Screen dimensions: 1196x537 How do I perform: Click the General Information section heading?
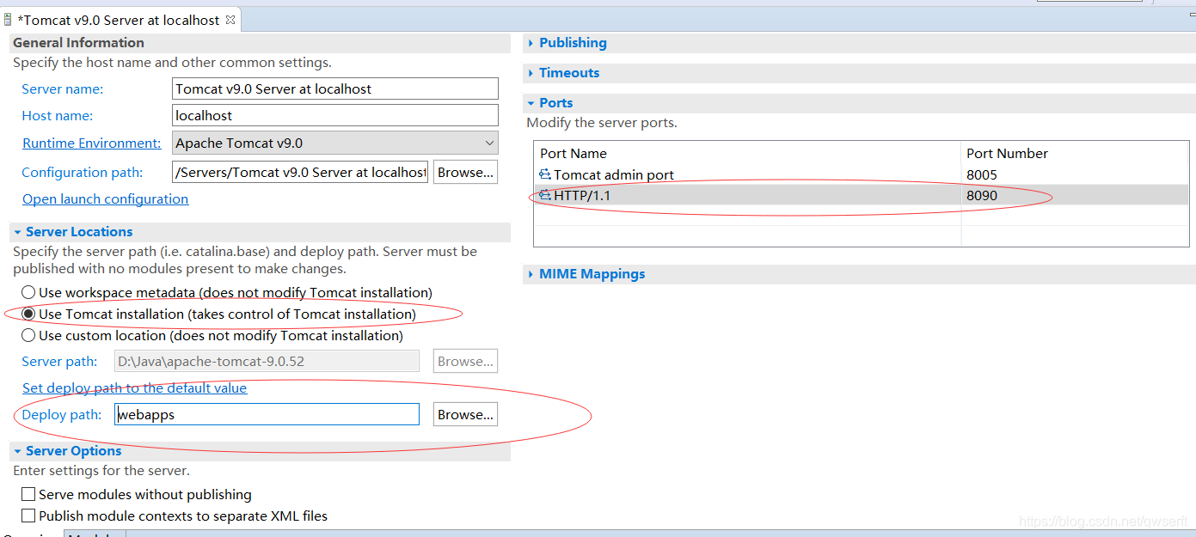tap(78, 42)
